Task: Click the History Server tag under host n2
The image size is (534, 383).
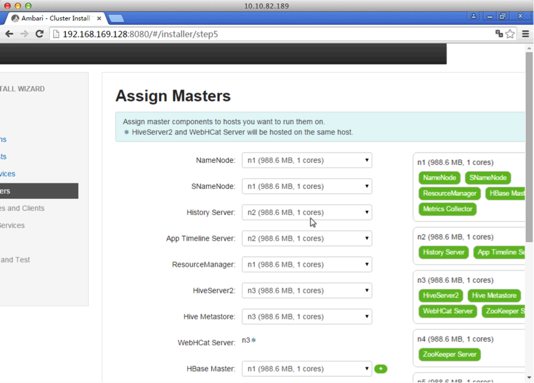Action: pos(443,252)
